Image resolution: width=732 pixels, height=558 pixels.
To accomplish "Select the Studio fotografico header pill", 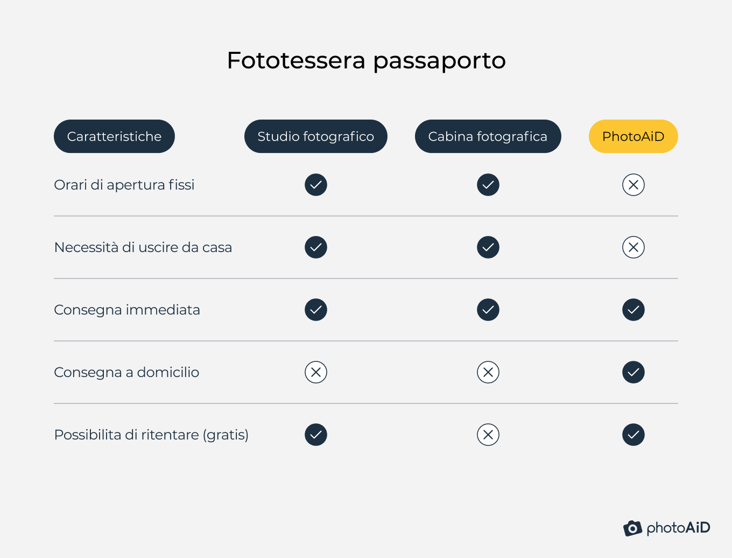I will (316, 136).
